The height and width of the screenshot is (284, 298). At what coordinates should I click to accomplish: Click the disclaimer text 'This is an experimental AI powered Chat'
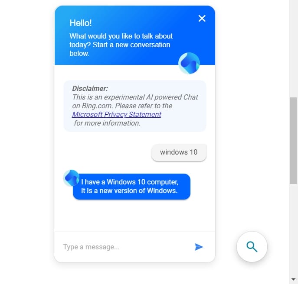point(135,97)
